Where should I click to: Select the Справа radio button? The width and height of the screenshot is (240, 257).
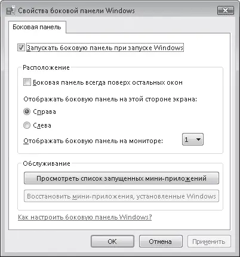point(27,112)
